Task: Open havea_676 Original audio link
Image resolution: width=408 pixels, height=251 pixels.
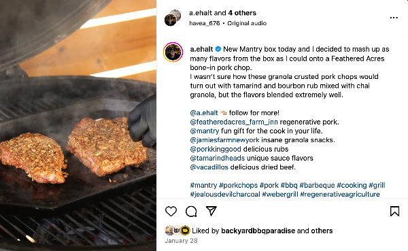Action: click(228, 23)
